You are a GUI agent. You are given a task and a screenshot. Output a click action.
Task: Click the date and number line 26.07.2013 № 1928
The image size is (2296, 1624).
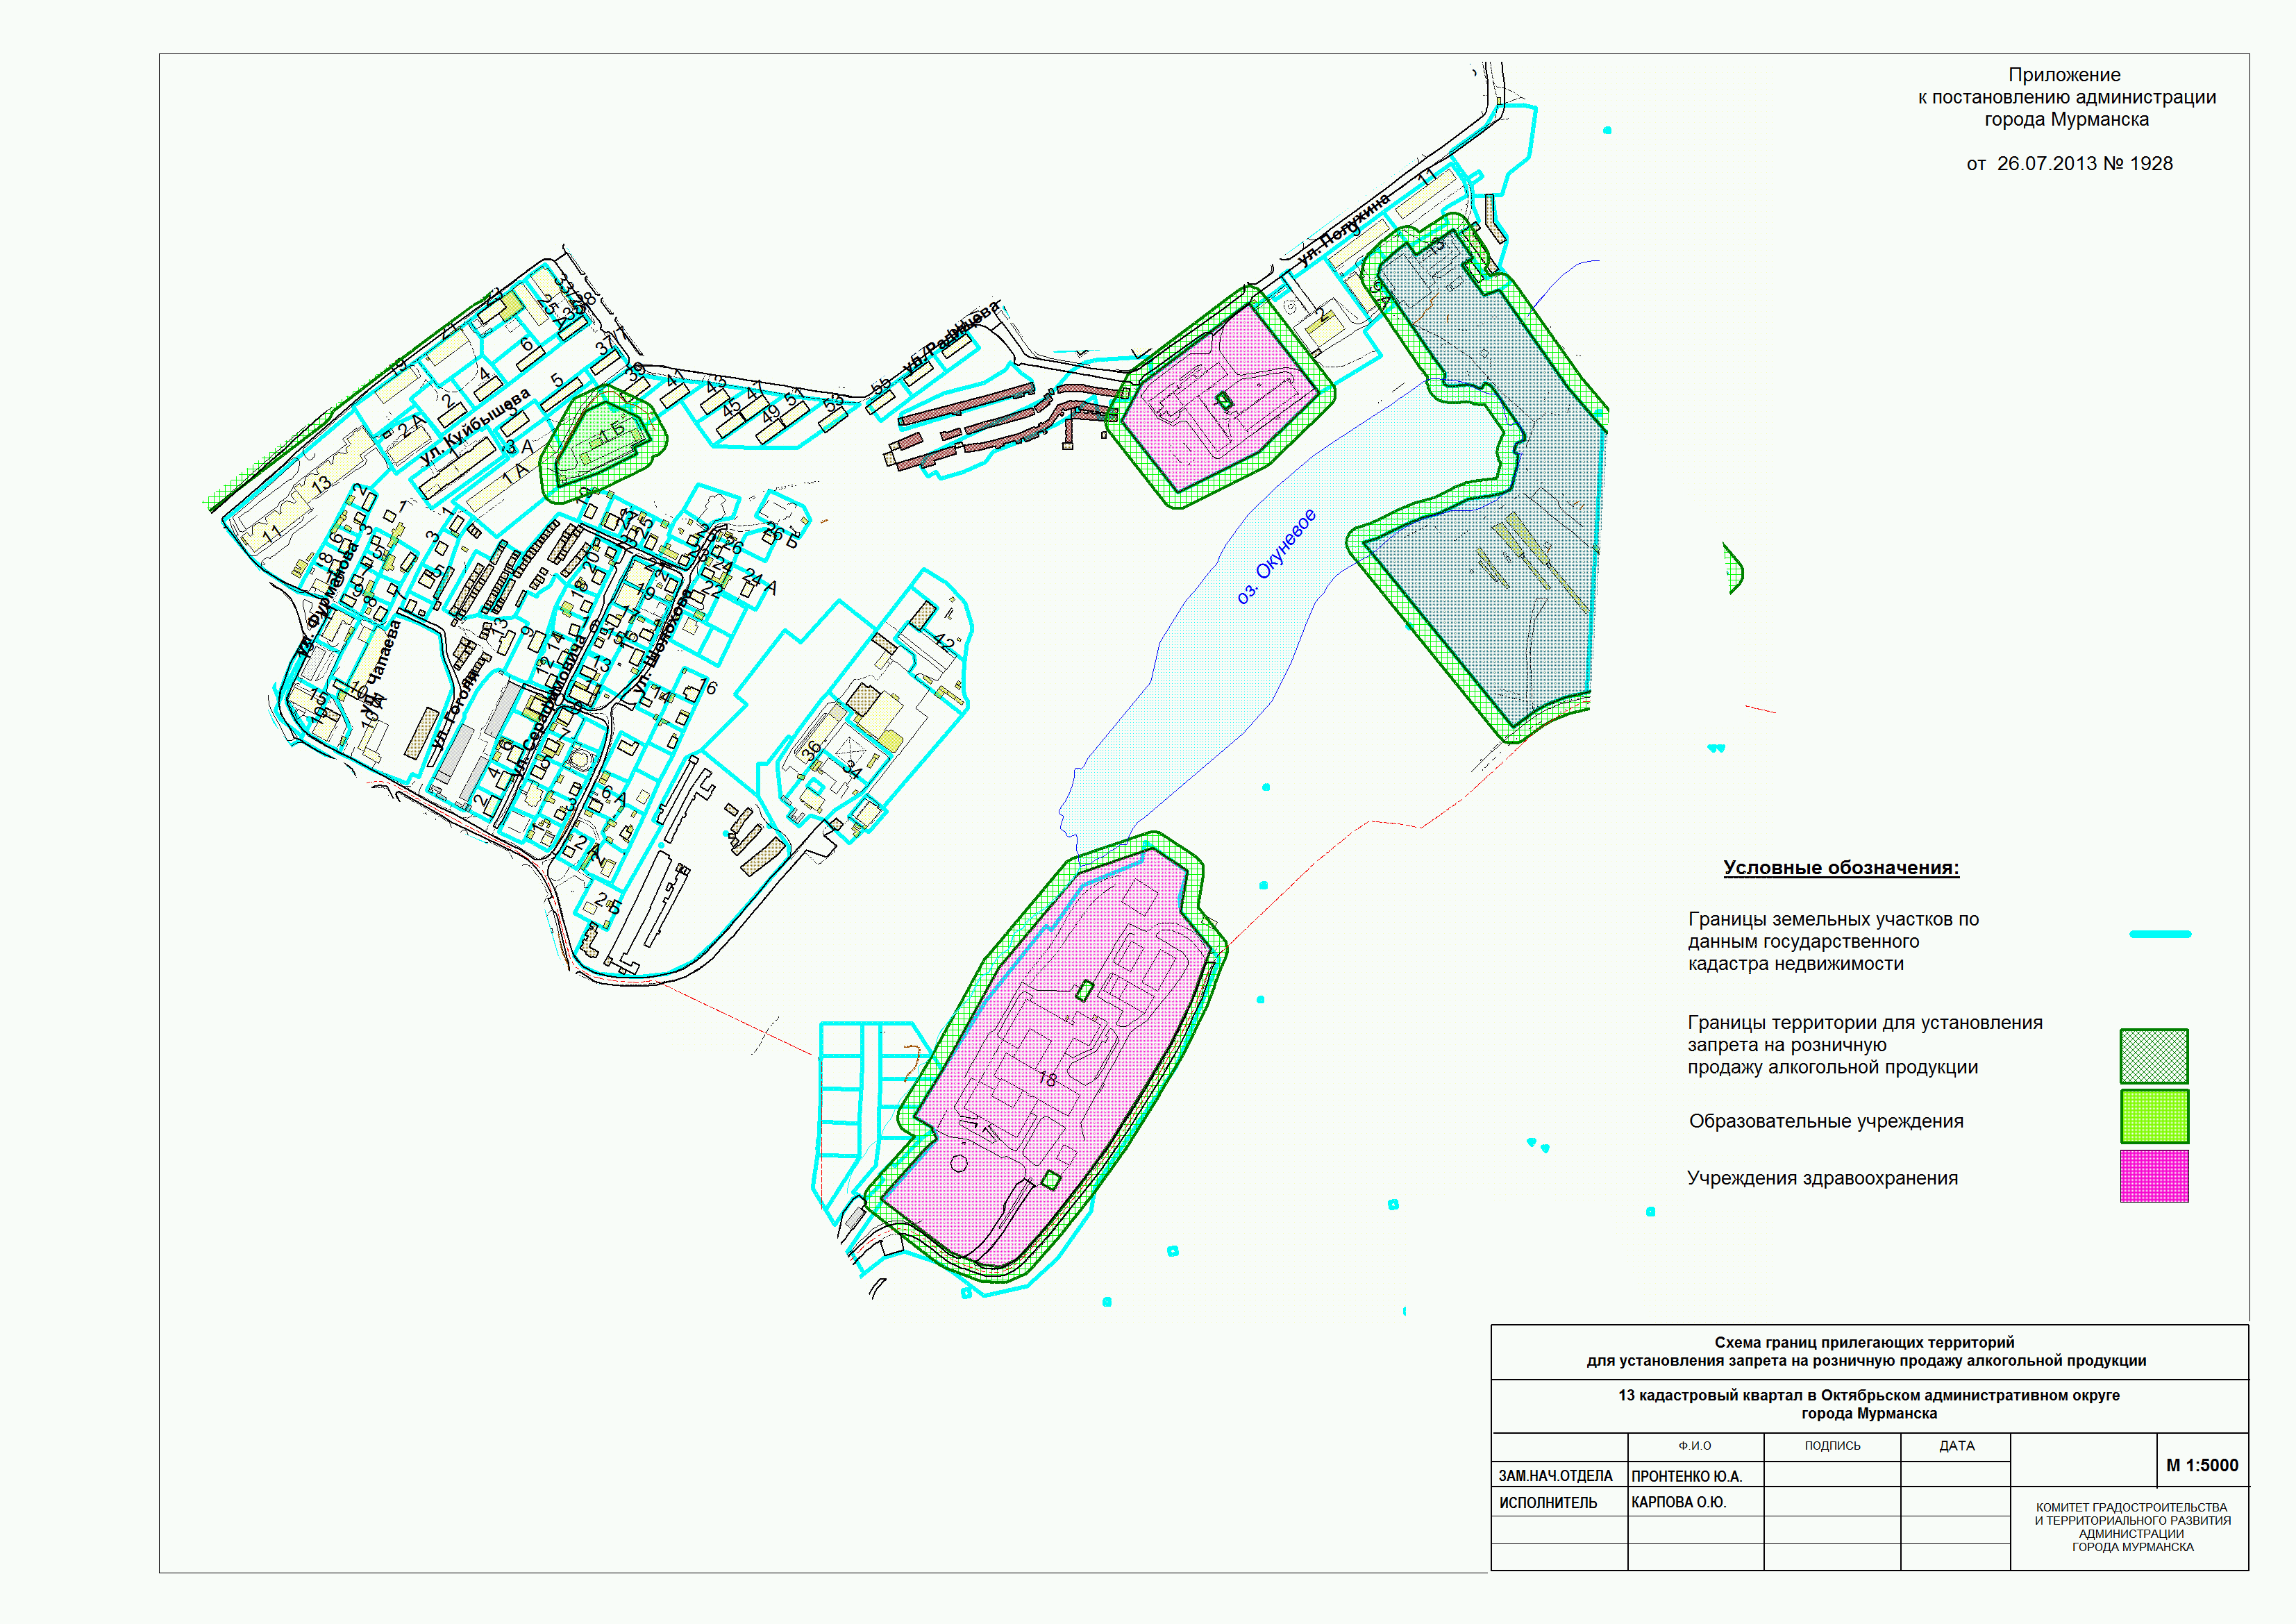2069,163
